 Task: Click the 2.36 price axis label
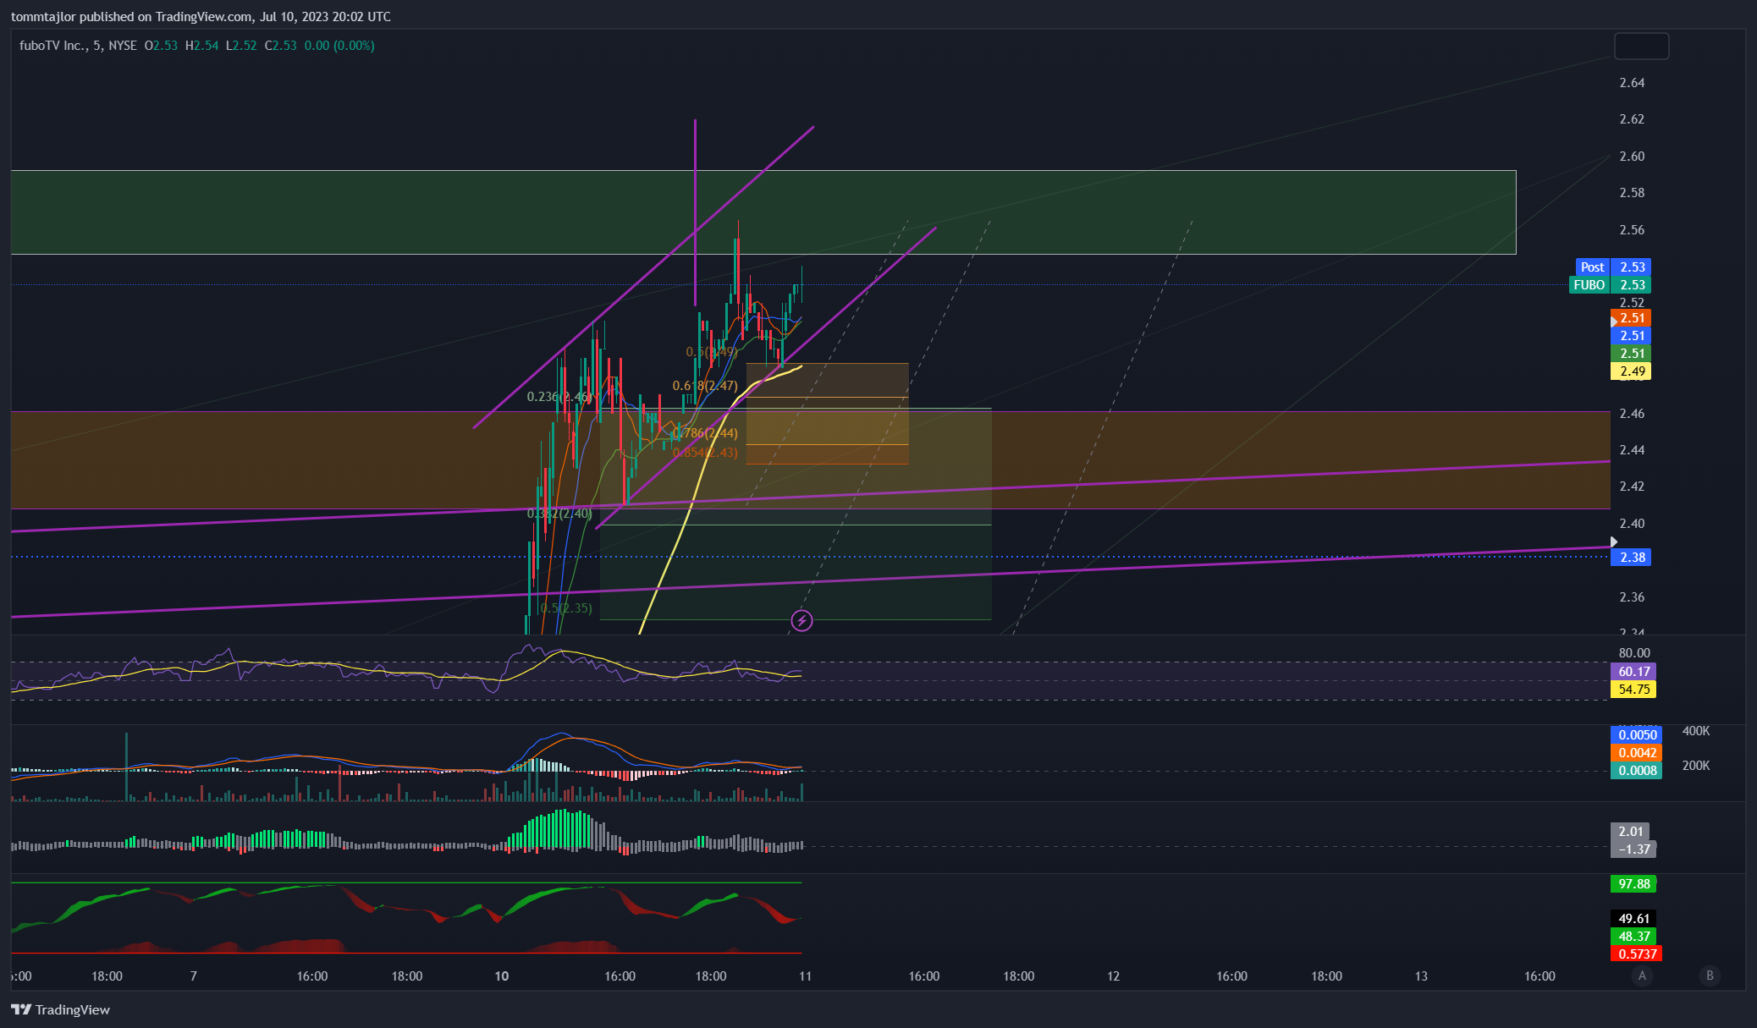point(1632,597)
